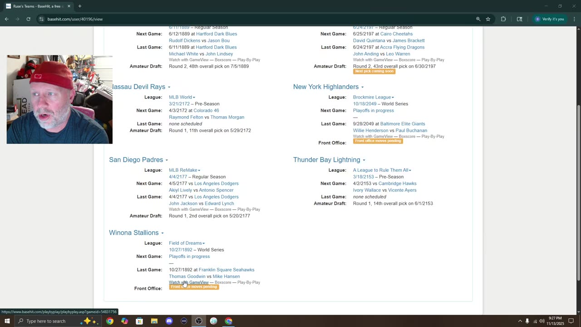Open Play-By-Play under New York Highlanders

click(433, 136)
